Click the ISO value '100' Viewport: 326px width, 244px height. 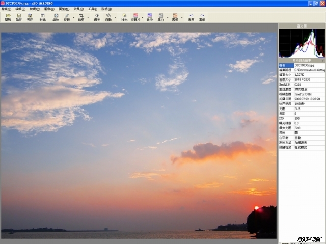point(297,119)
